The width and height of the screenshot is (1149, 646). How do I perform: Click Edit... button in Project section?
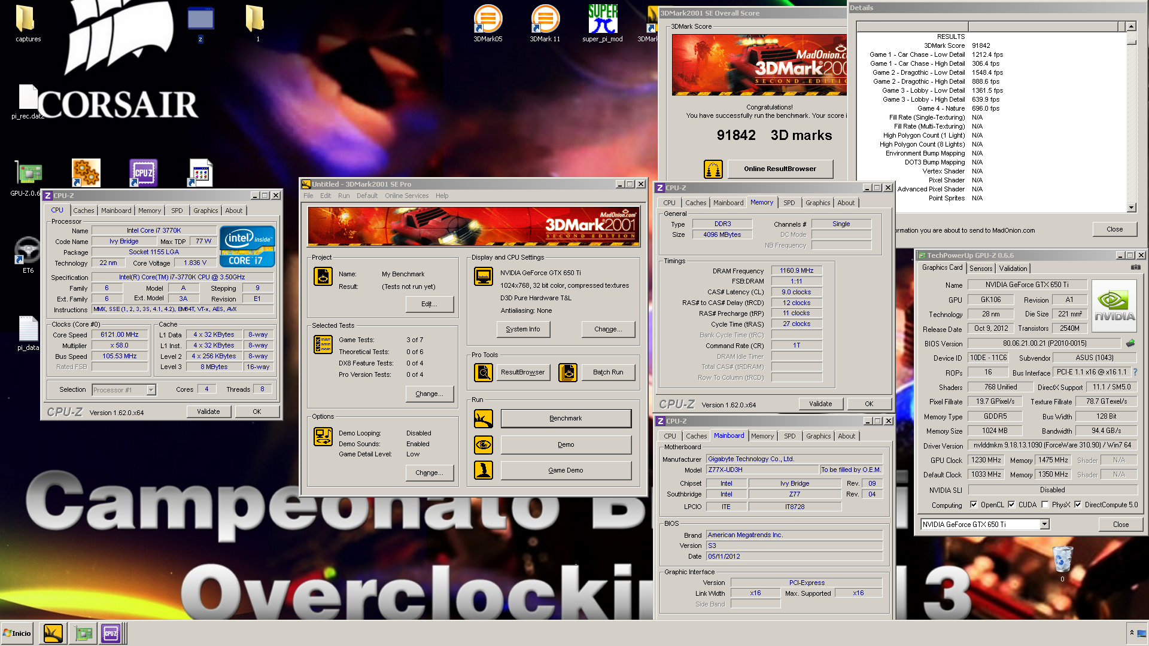click(429, 304)
